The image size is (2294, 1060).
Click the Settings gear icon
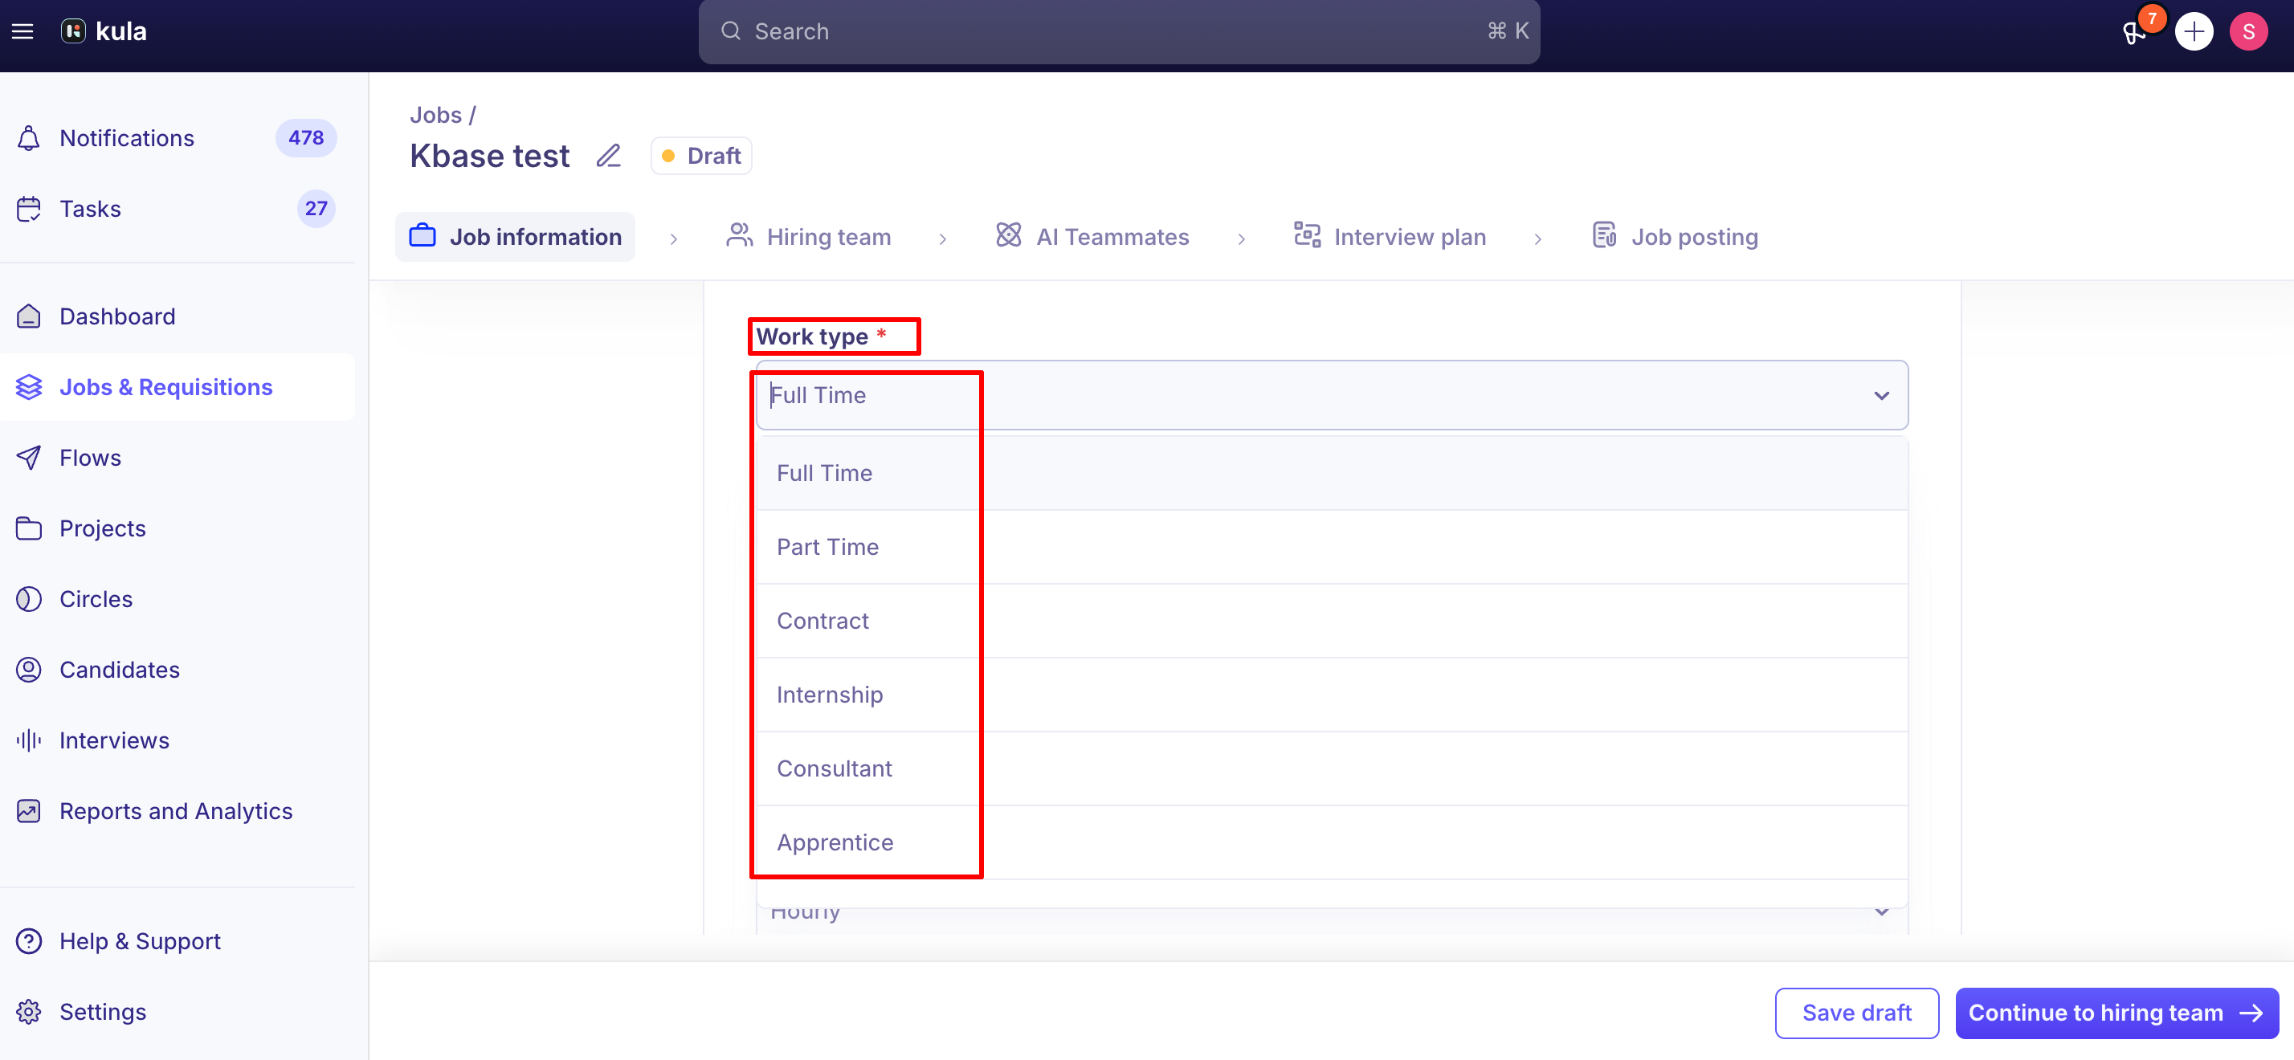click(28, 1012)
